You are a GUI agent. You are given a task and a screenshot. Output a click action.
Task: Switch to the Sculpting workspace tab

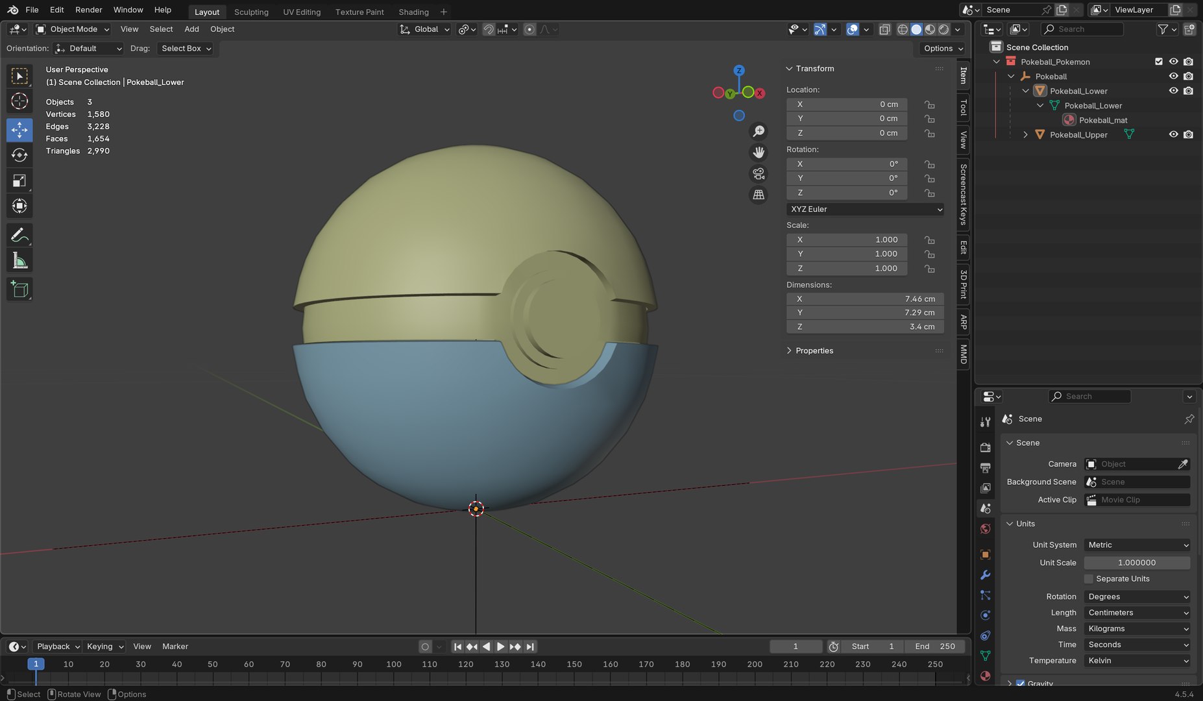pos(251,12)
